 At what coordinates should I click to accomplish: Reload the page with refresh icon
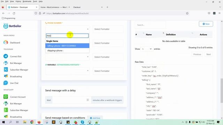point(14,13)
